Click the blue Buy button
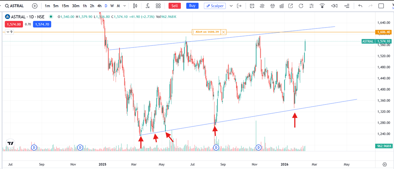Viewport: 394px width, 169px height. tap(192, 6)
